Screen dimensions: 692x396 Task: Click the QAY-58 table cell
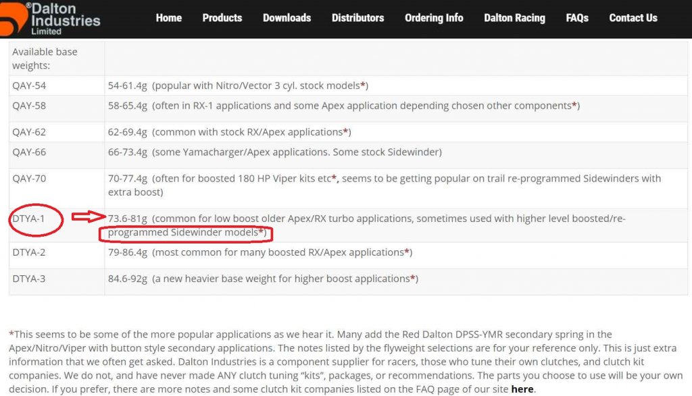pos(57,109)
